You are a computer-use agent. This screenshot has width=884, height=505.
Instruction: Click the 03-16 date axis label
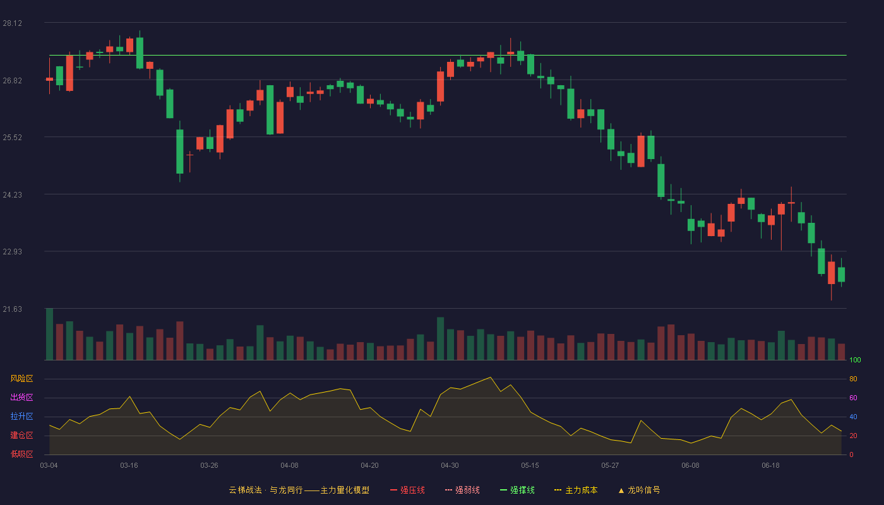tap(129, 465)
